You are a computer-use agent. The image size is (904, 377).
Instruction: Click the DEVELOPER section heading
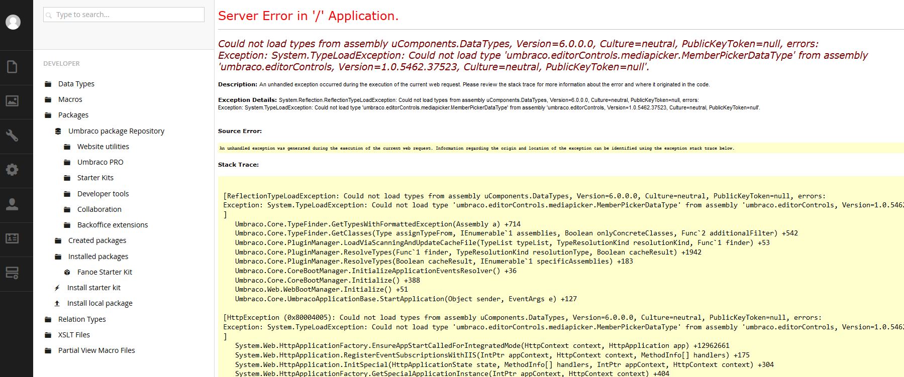click(x=61, y=64)
